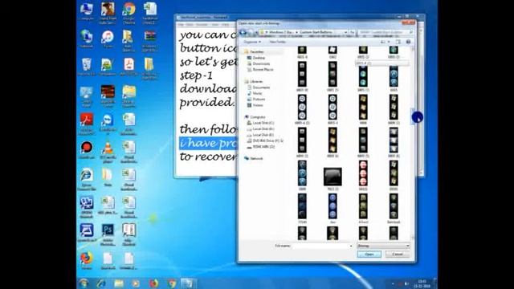Image resolution: width=514 pixels, height=289 pixels.
Task: Open Internet Explorer from taskbar
Action: tap(101, 283)
